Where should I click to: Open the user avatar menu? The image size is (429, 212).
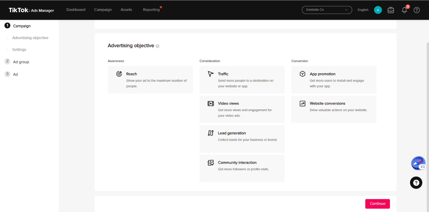(378, 10)
